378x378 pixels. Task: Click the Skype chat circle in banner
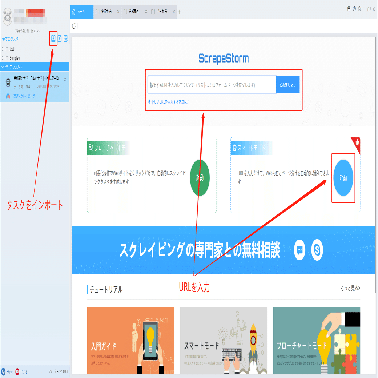click(317, 250)
